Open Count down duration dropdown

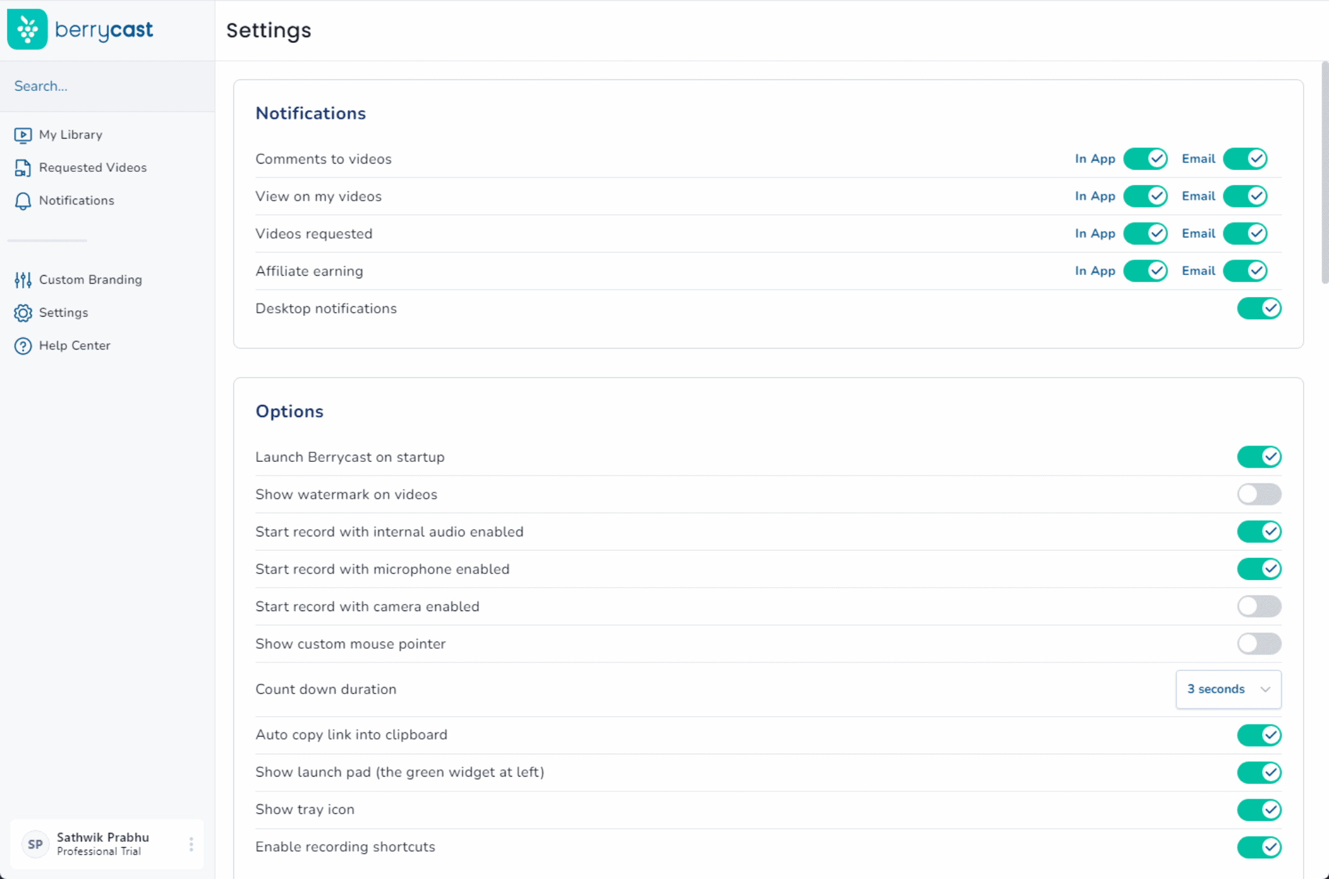[1228, 689]
